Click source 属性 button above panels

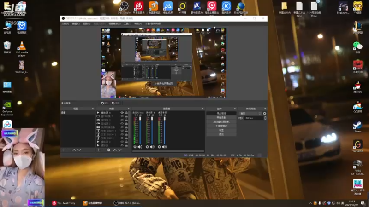click(x=105, y=103)
